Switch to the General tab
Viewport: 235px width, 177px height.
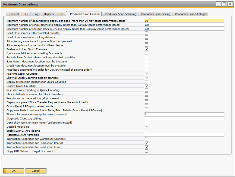(x=14, y=14)
